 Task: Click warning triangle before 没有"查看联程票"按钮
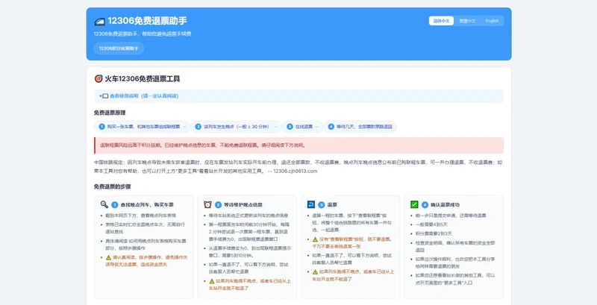[x=315, y=239]
